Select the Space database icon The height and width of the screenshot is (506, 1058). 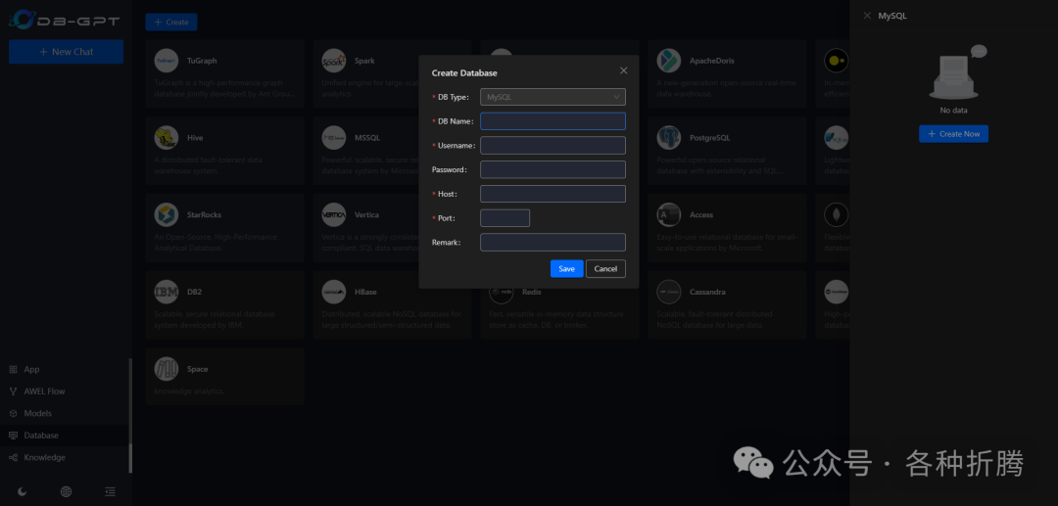pos(166,369)
